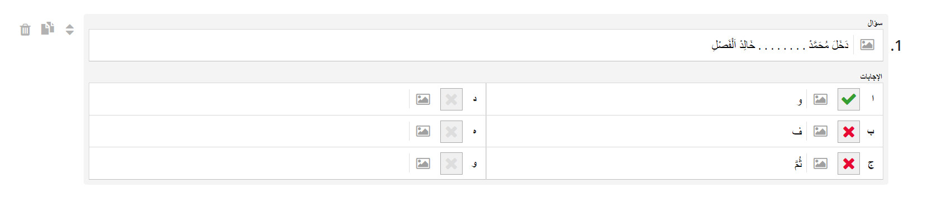This screenshot has width=928, height=202.
Task: Toggle gray X correctness on answer ه
Action: (451, 132)
